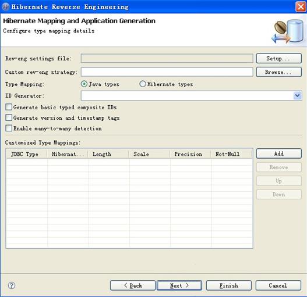
Task: Close the Hibernate Reverse Engineering dialog
Action: [301, 7]
